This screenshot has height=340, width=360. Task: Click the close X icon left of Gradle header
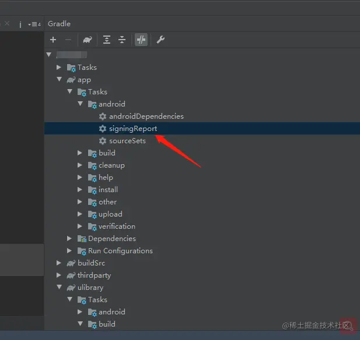click(7, 23)
